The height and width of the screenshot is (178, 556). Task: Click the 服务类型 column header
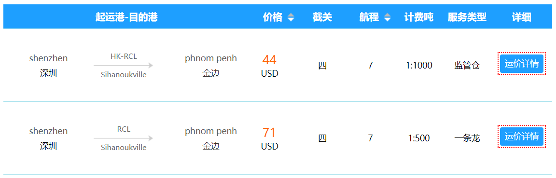click(467, 17)
